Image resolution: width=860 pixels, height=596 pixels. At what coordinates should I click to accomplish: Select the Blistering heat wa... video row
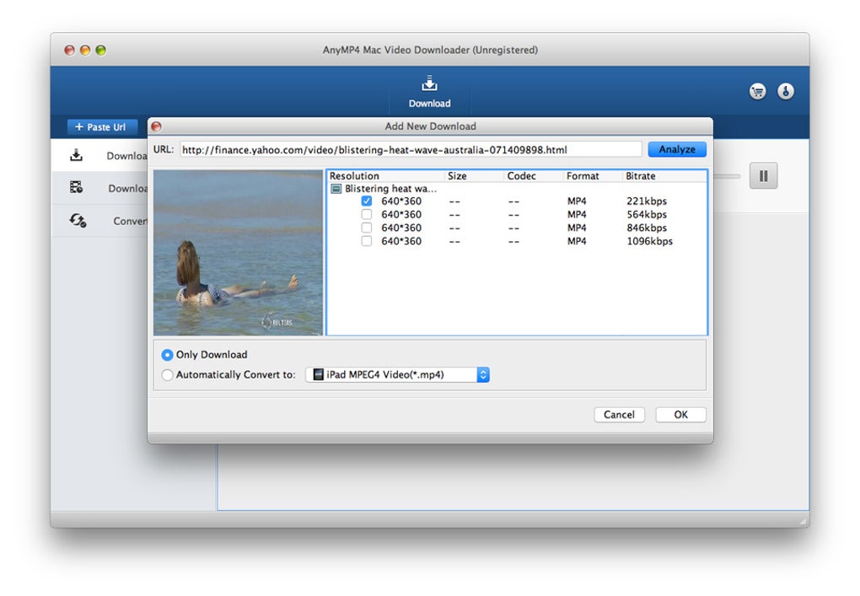pyautogui.click(x=517, y=189)
